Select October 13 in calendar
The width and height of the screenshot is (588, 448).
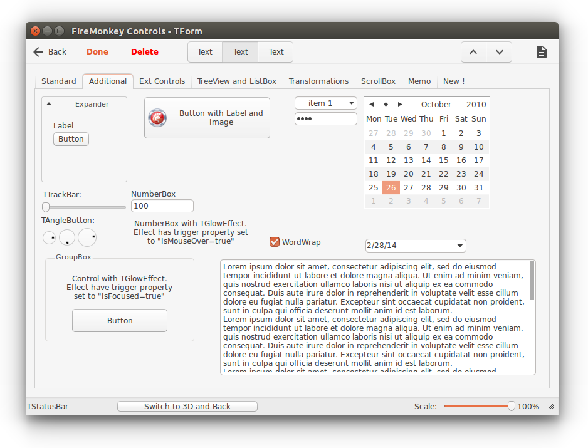click(408, 160)
